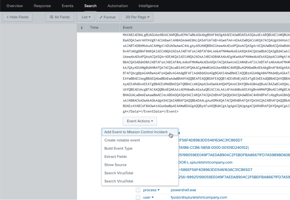Click the DOR-L.splunktshirtcompany.com host value
Image resolution: width=290 pixels, height=200 pixels.
coord(205,162)
